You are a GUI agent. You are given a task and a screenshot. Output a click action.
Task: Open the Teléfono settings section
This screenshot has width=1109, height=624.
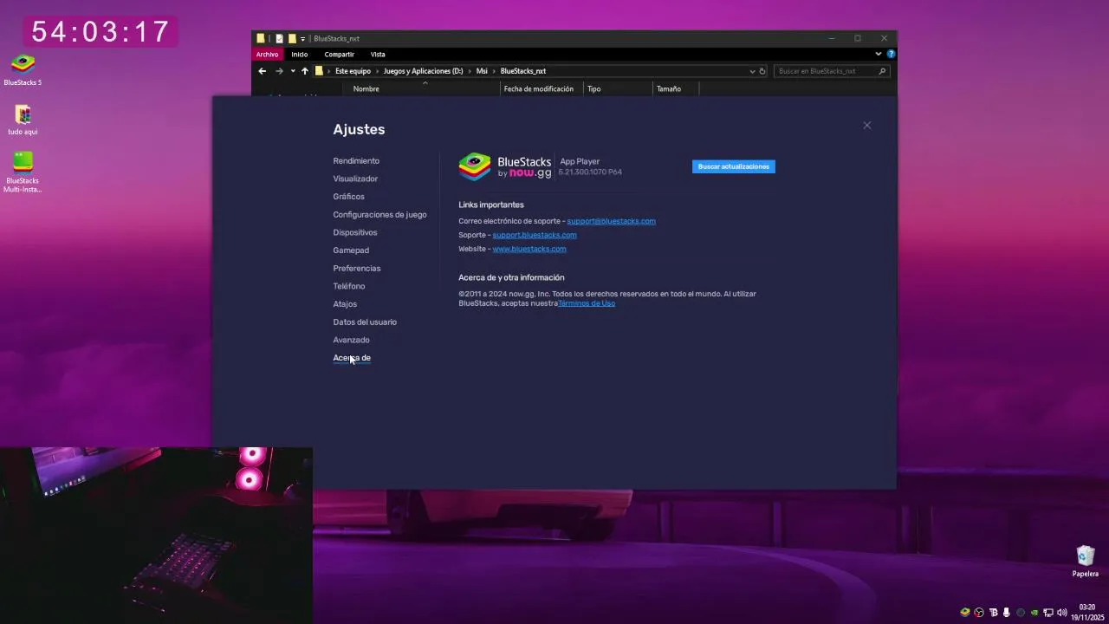(349, 286)
